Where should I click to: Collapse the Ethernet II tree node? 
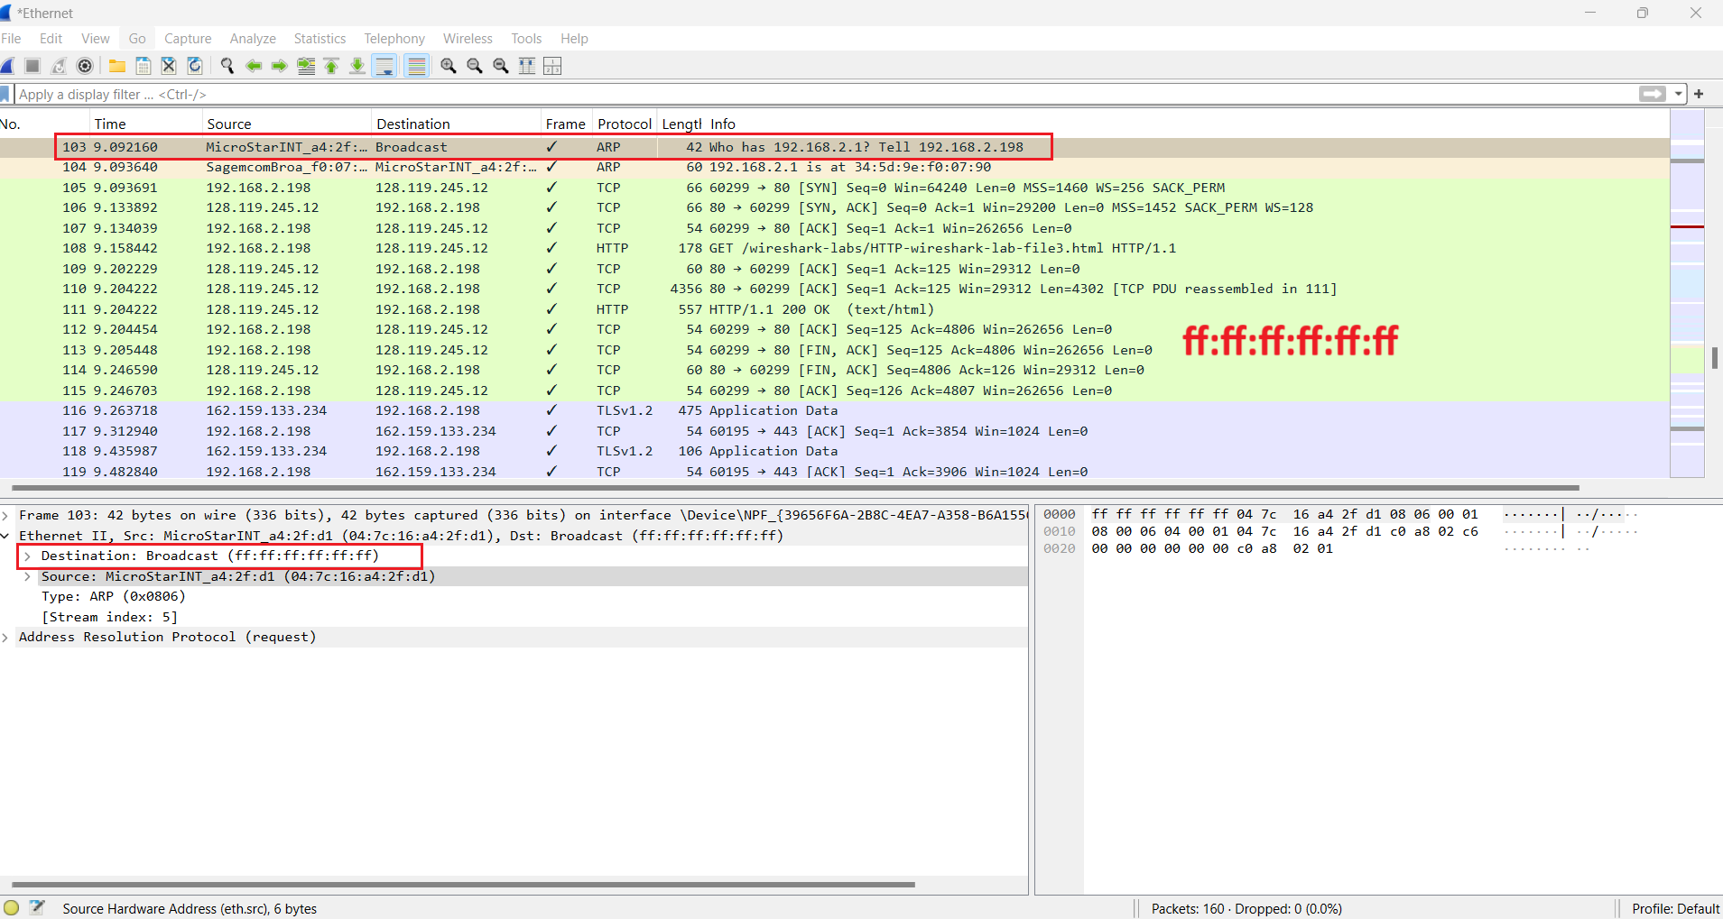(5, 536)
